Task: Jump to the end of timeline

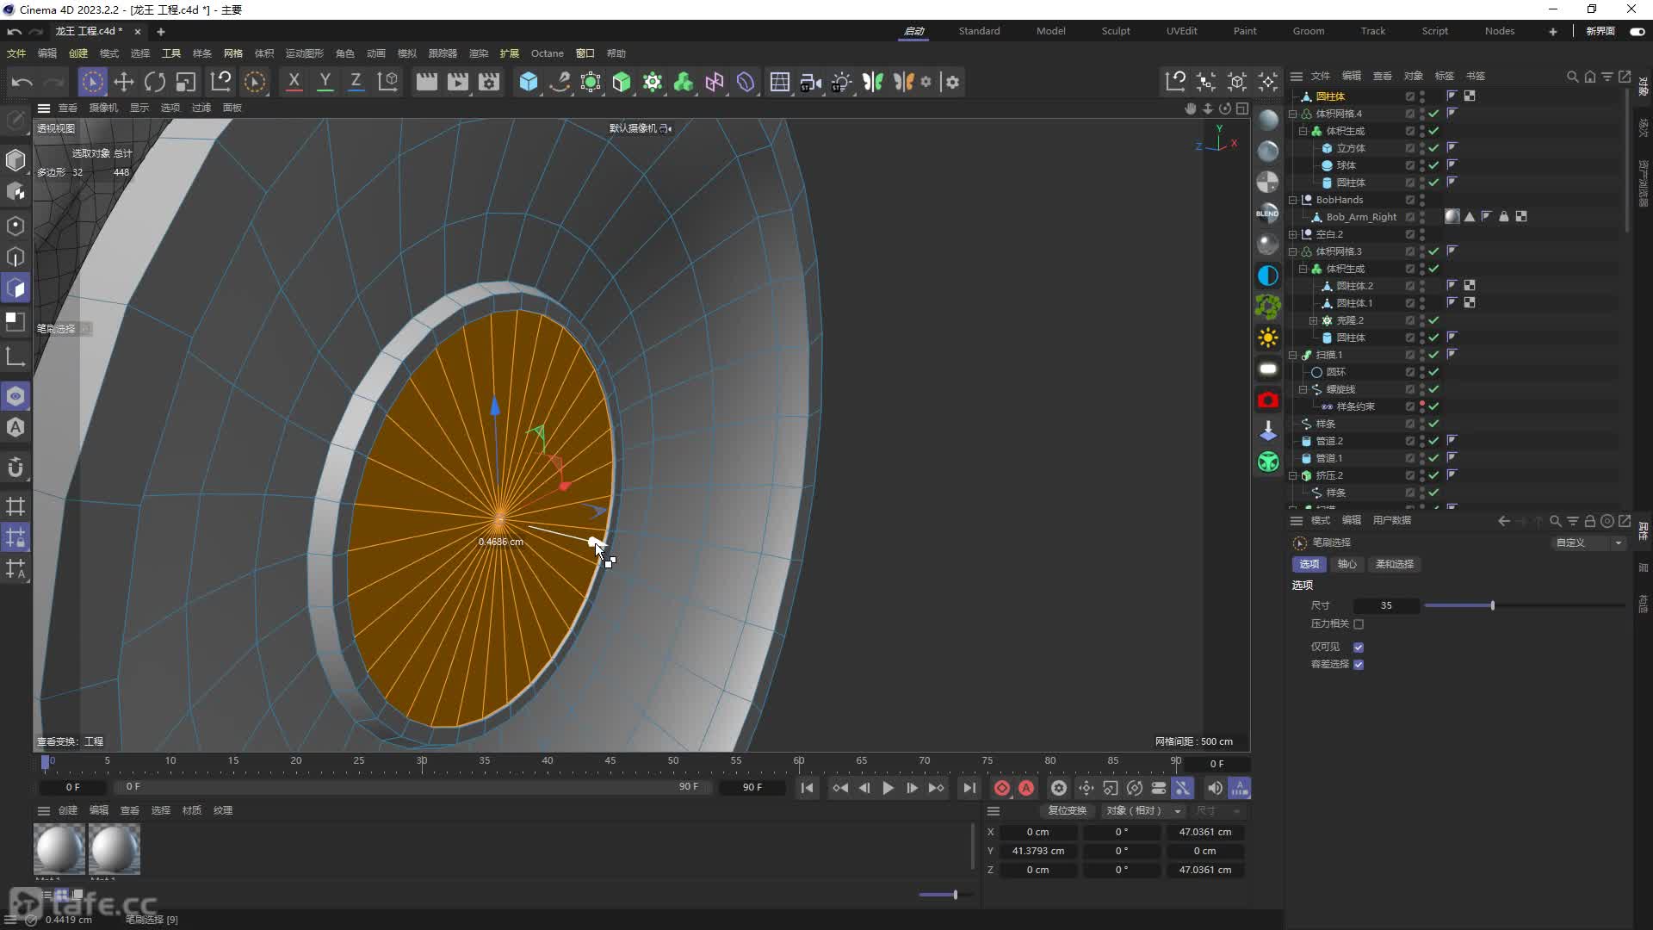Action: pyautogui.click(x=969, y=788)
